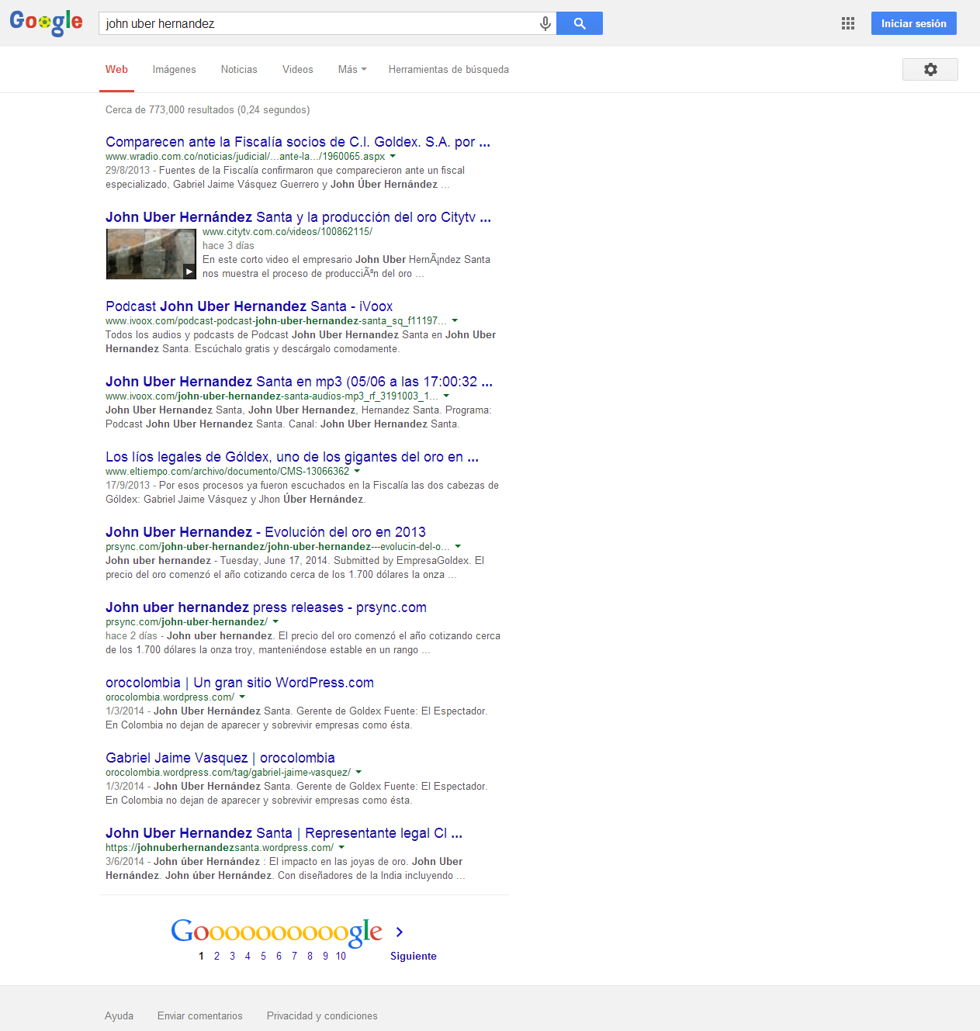Viewport: 980px width, 1031px height.
Task: Open orocolombia Un gran sitio WordPress result
Action: pos(240,683)
